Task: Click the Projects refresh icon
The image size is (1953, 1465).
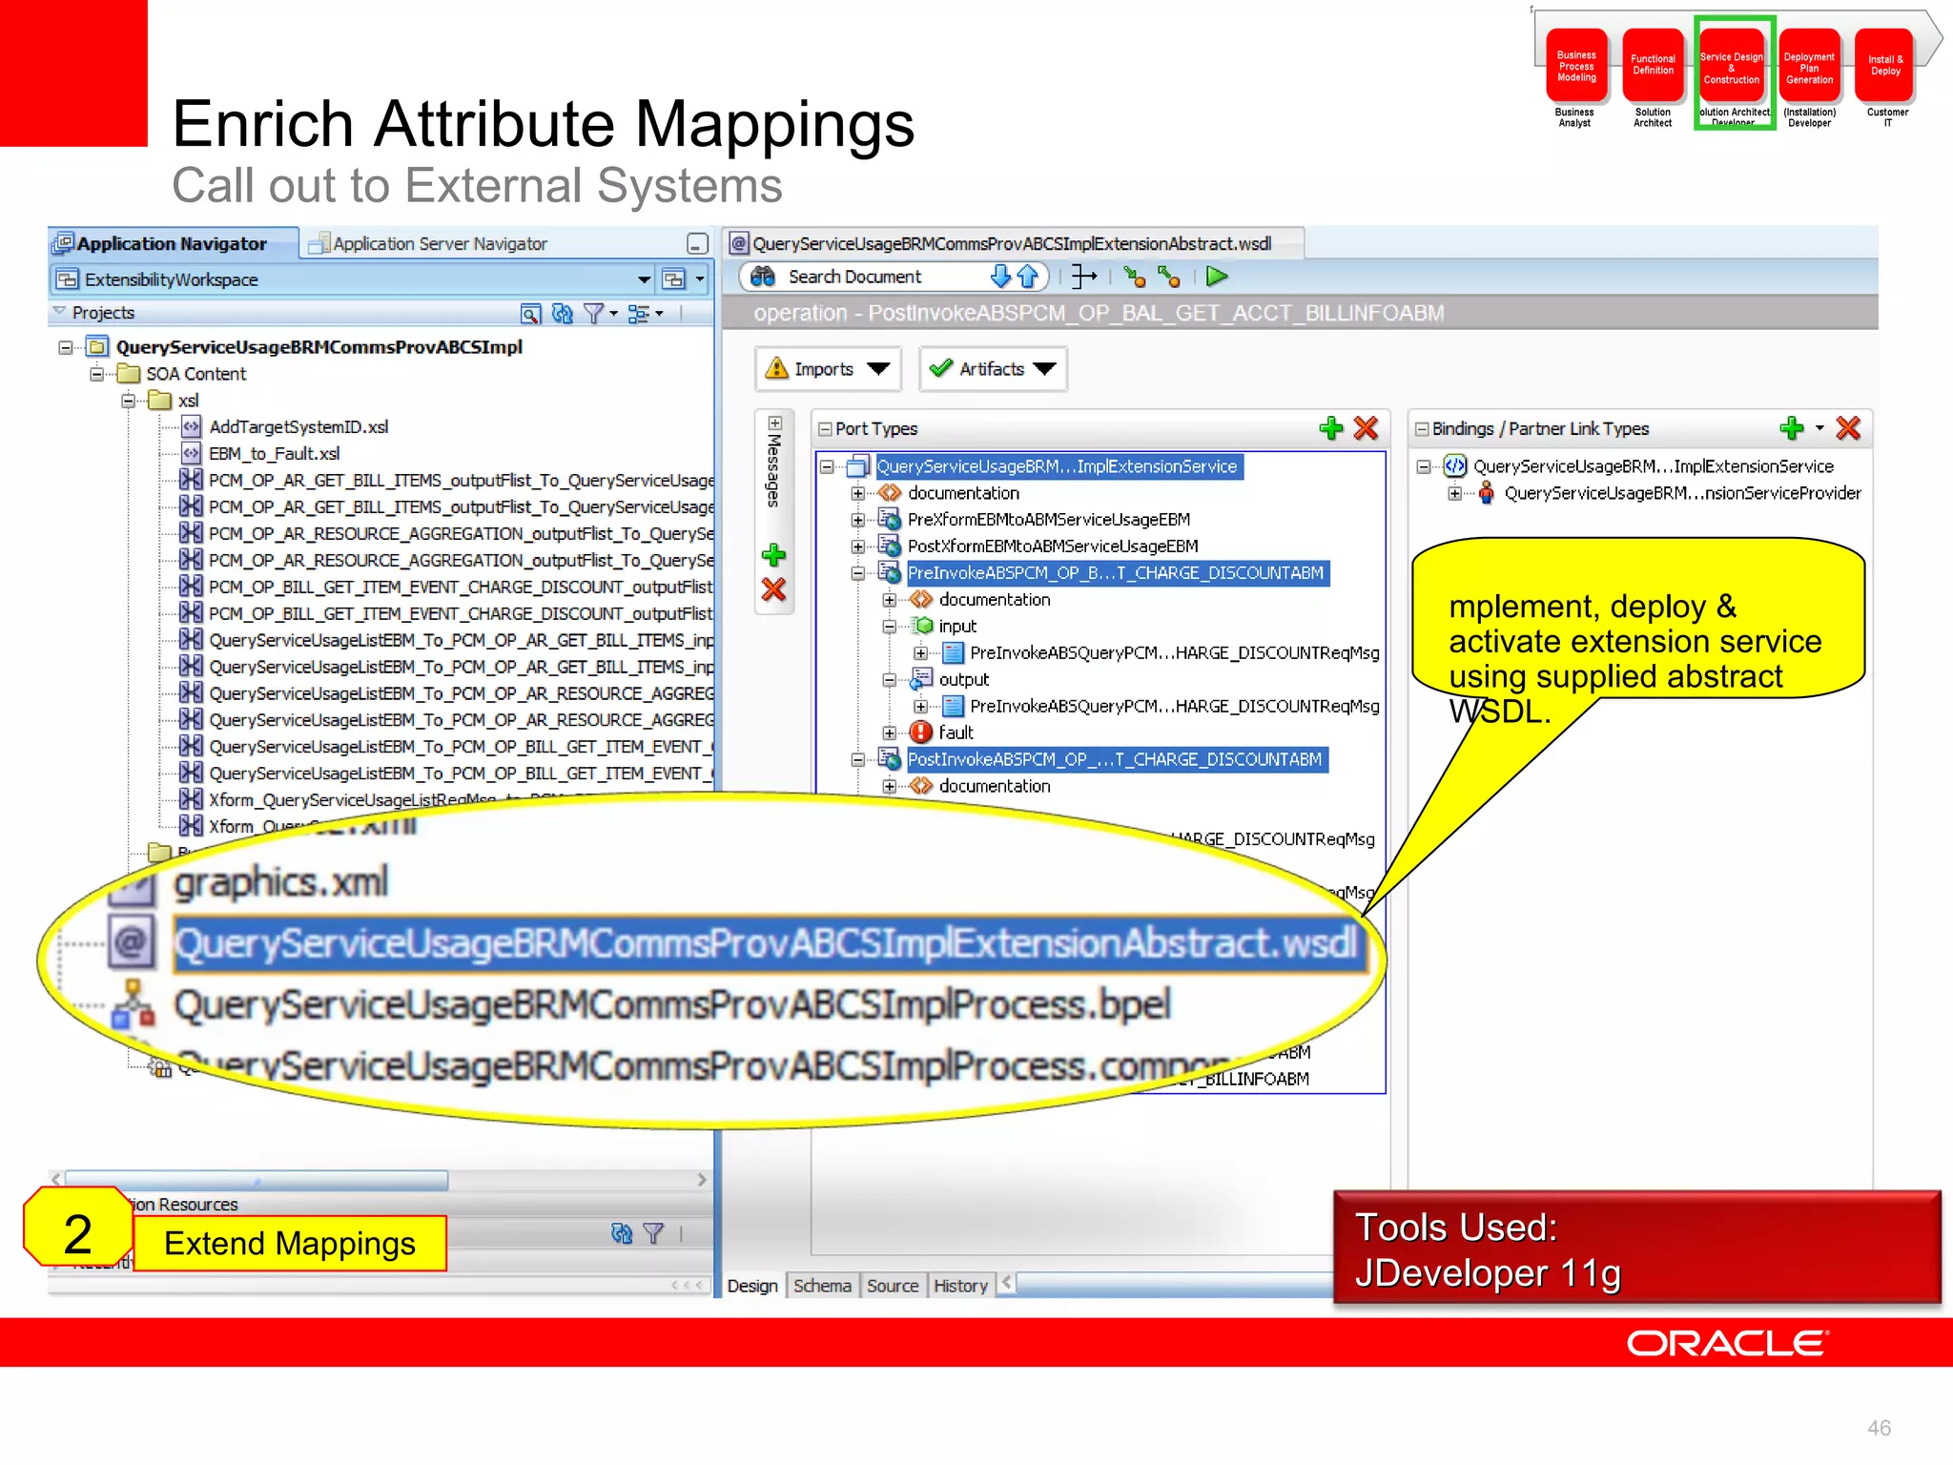Action: [563, 313]
